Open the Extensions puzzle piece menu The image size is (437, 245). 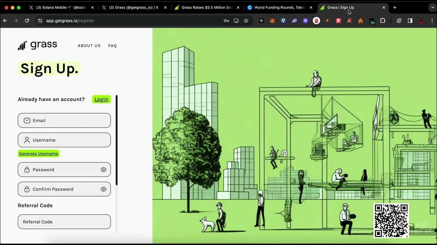click(x=383, y=21)
